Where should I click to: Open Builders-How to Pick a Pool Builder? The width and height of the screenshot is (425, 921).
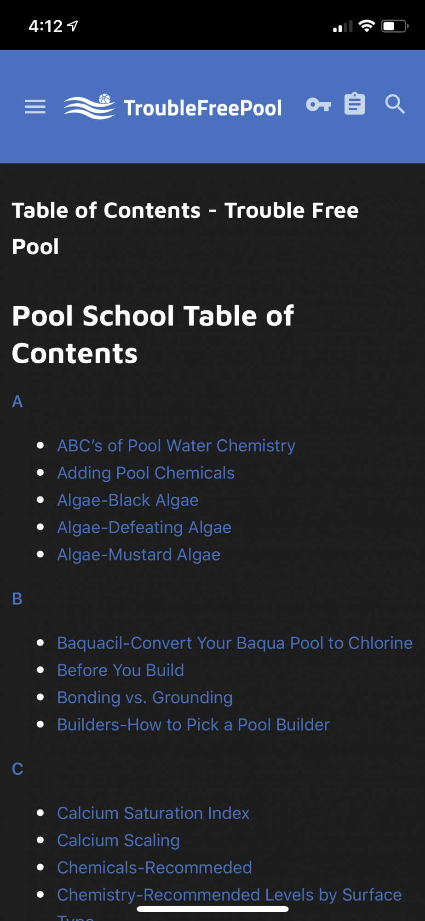193,724
